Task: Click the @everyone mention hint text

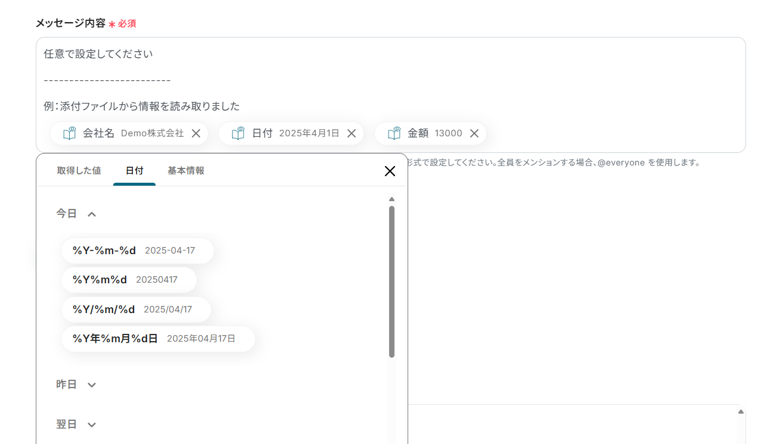Action: coord(621,162)
